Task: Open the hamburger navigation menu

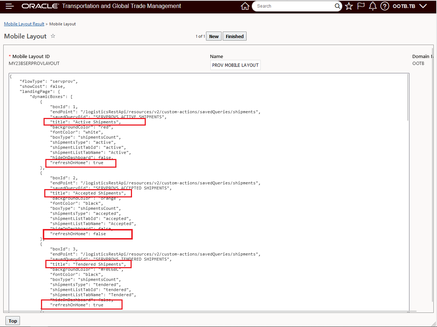Action: (x=10, y=6)
